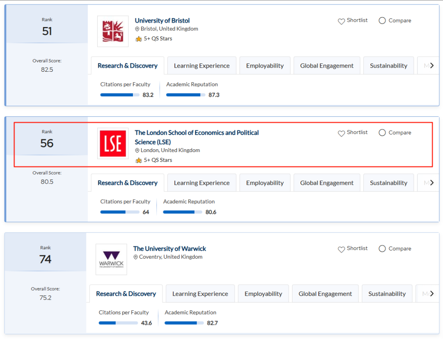This screenshot has height=339, width=443.
Task: Show more tabs using LSE's right chevron
Action: coord(432,183)
